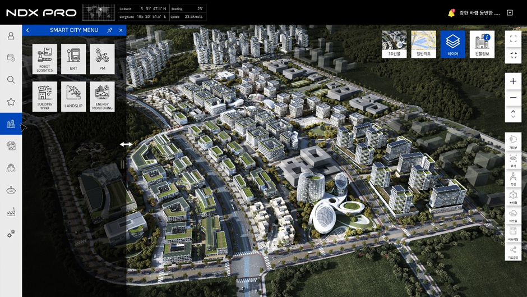This screenshot has width=527, height=297.
Task: Zoom in with the plus button
Action: click(513, 81)
